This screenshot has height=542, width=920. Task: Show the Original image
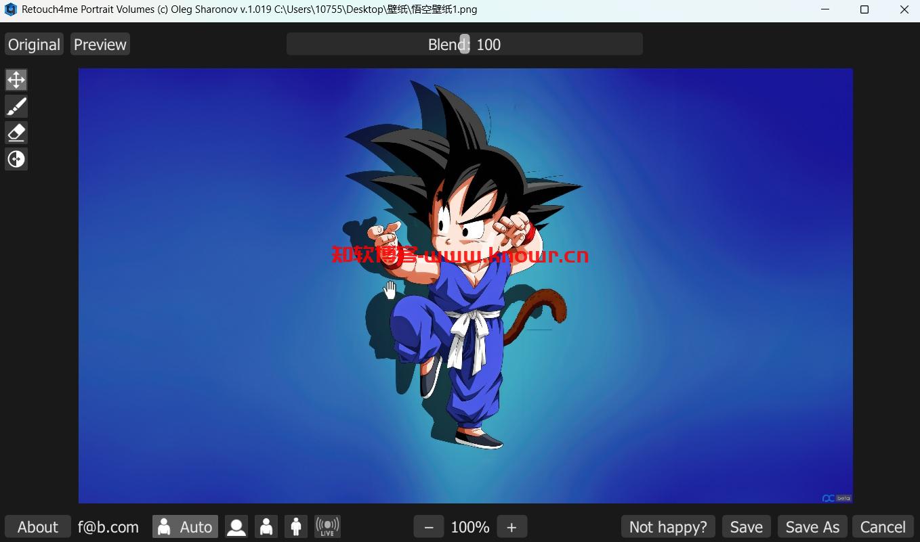(34, 45)
